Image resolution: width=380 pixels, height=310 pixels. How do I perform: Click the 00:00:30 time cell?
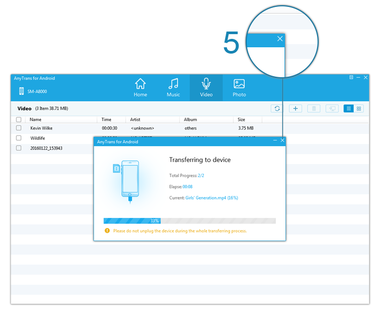click(x=110, y=128)
